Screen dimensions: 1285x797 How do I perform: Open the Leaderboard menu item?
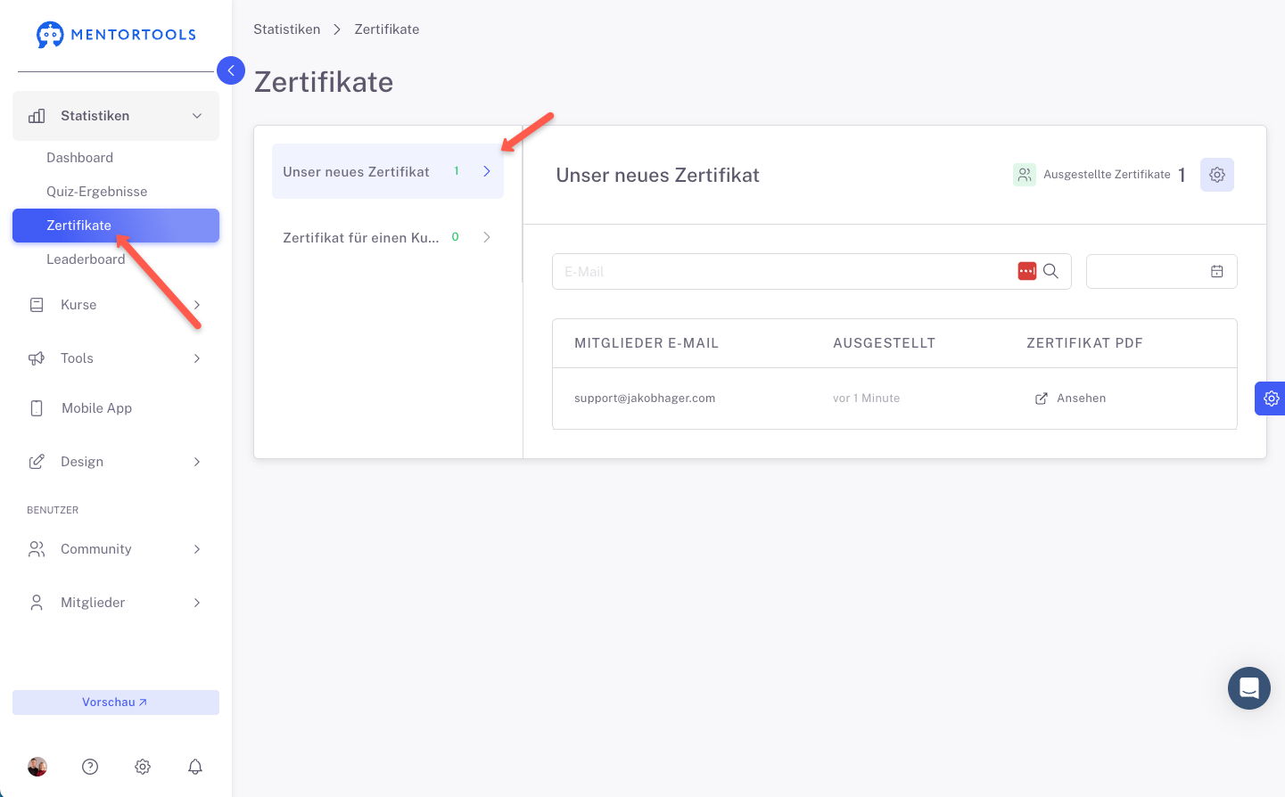point(86,259)
